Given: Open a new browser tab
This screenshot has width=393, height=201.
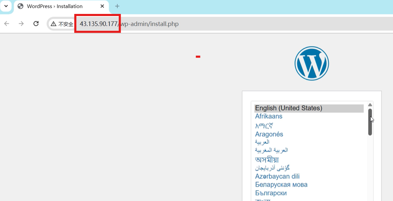Looking at the screenshot, I should [x=117, y=6].
